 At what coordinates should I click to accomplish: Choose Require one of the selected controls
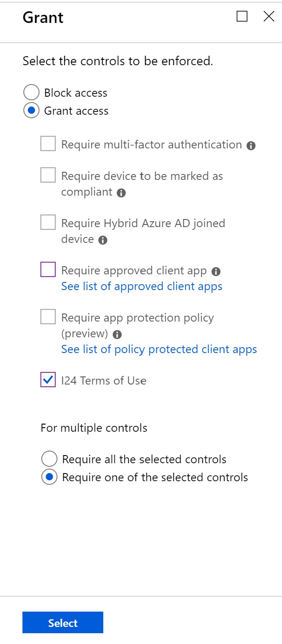click(49, 477)
